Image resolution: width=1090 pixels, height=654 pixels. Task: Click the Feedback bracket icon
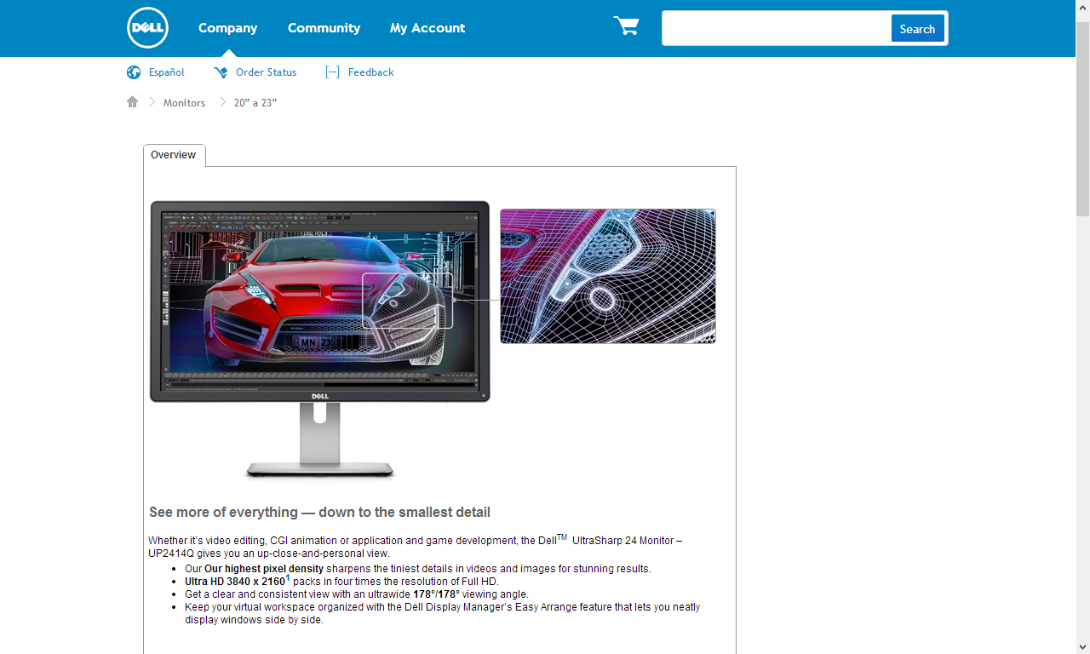click(333, 72)
